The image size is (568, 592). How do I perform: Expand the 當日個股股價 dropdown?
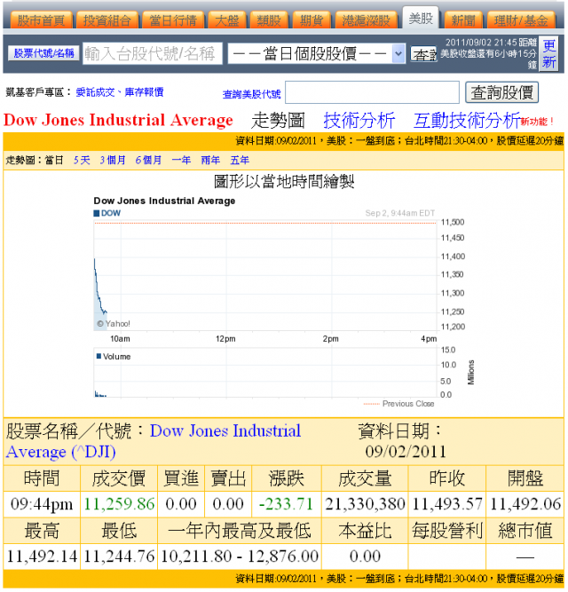point(317,53)
